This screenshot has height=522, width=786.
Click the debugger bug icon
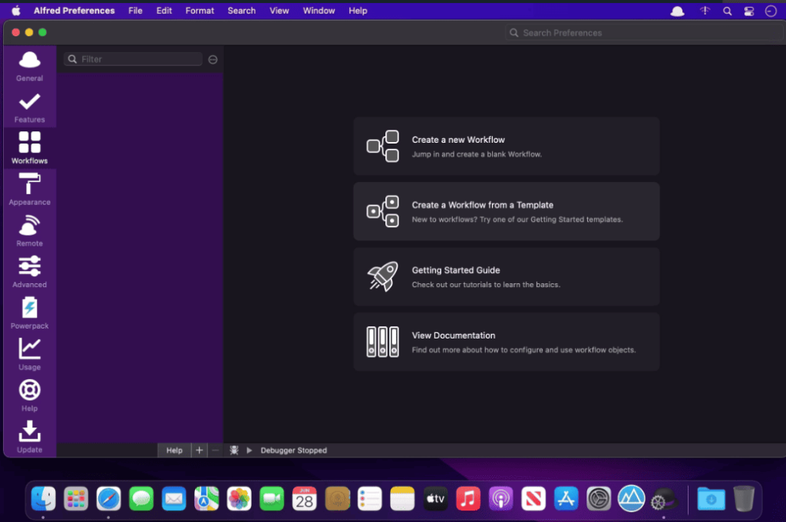(233, 451)
